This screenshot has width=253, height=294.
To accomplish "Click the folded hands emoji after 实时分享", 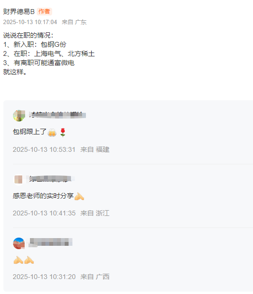I will [x=79, y=196].
